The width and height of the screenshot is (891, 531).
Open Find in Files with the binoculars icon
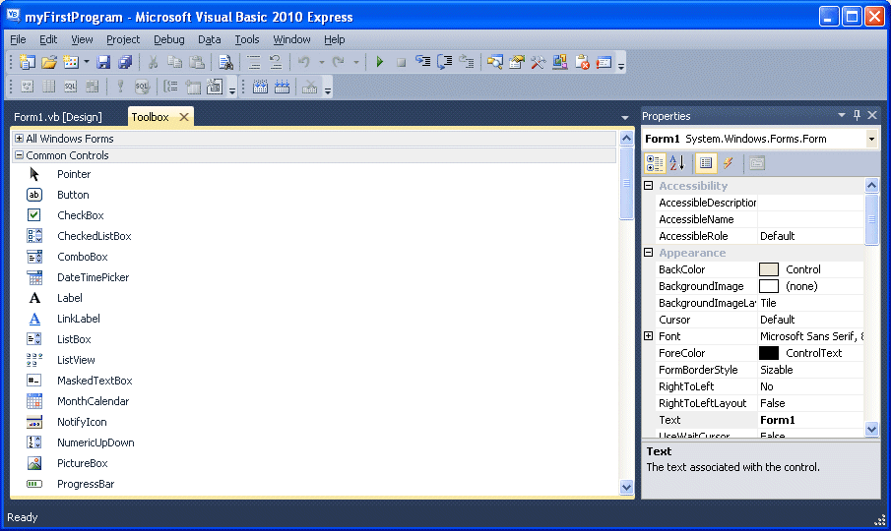pos(225,62)
